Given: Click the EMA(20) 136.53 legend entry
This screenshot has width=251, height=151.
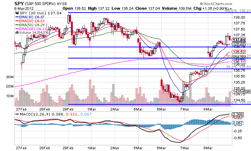Looking at the screenshot, I should (30, 21).
